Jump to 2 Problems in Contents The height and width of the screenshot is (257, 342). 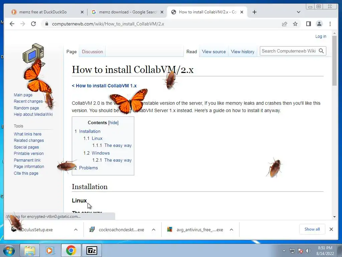pos(86,168)
